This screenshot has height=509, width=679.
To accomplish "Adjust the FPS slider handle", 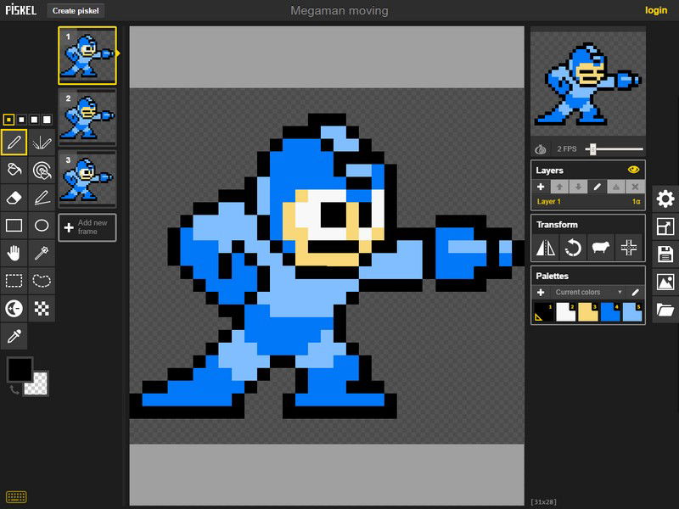I will 592,149.
